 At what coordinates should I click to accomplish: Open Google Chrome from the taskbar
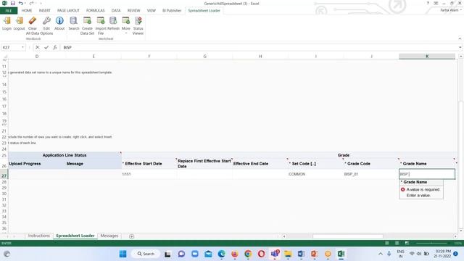point(248,254)
